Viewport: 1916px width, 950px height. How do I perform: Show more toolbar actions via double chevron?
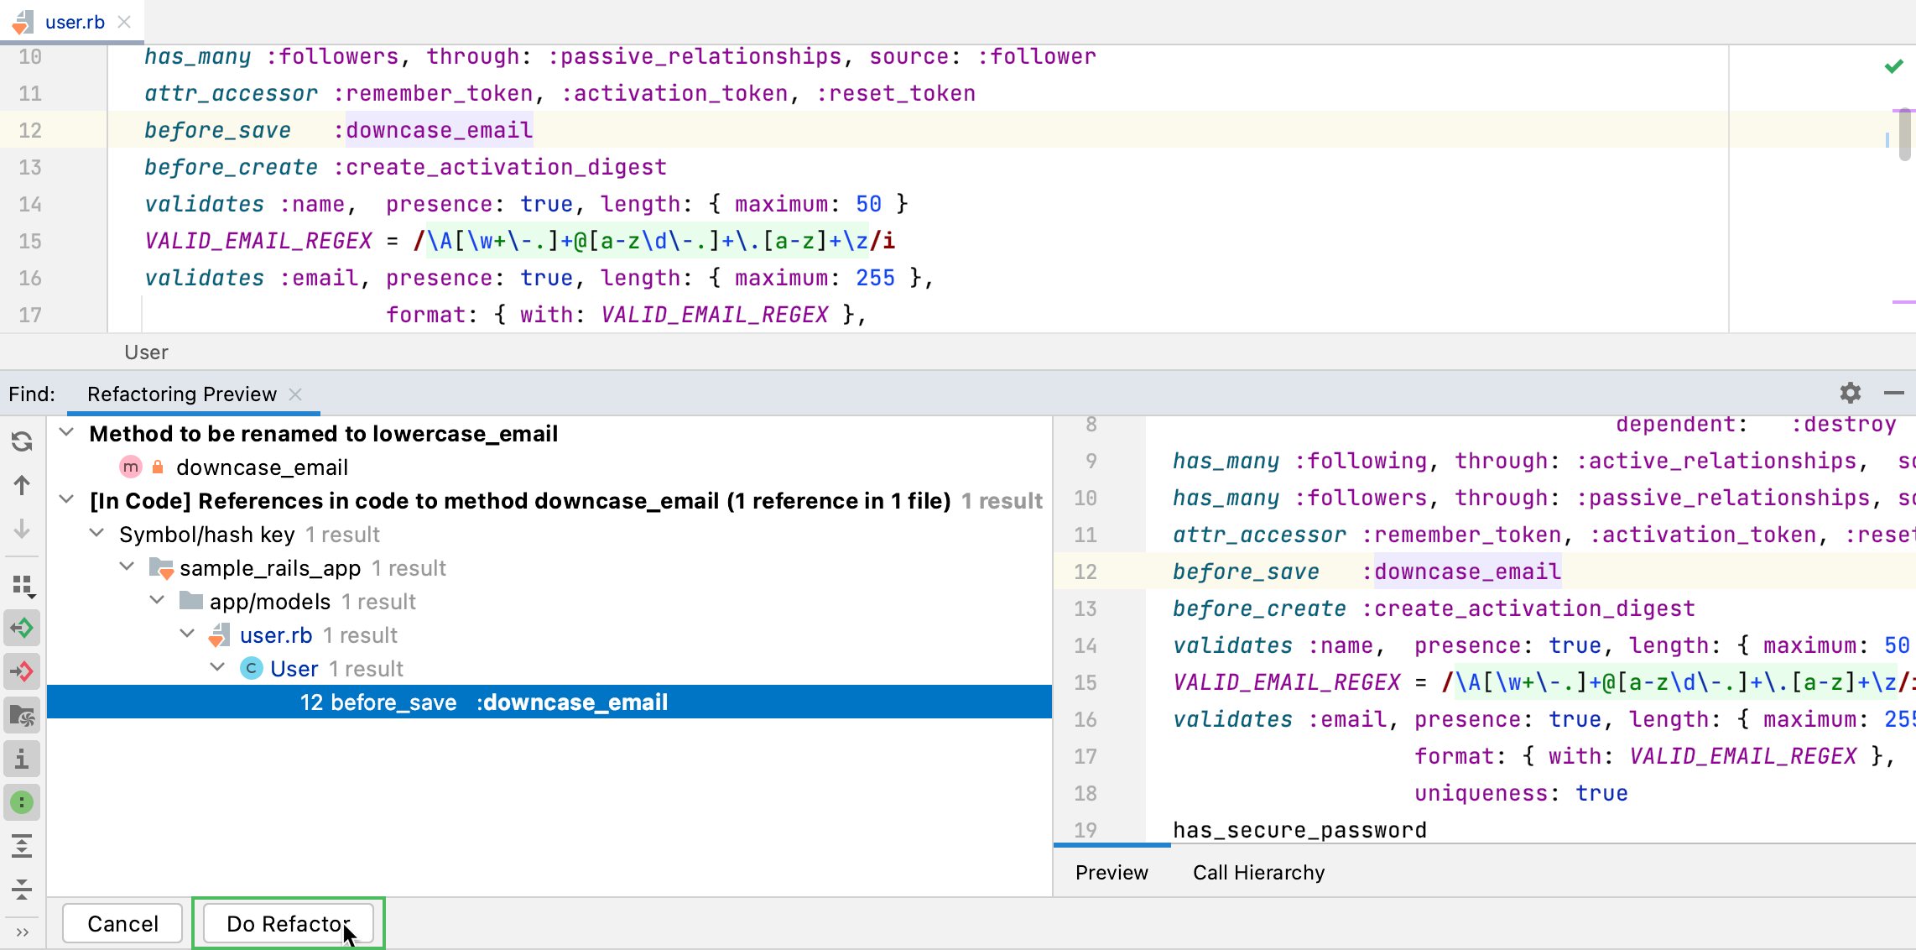pos(23,932)
